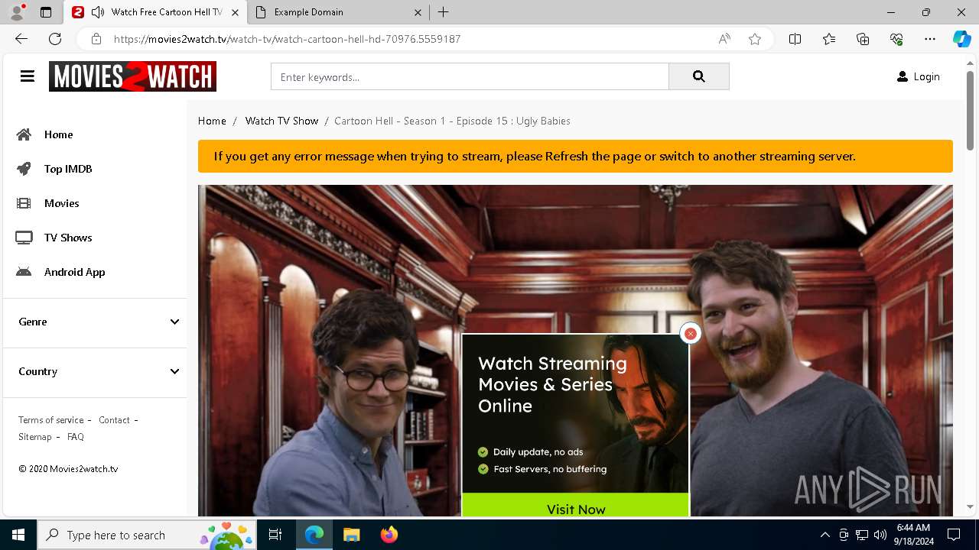Open Movies in the sidebar menu
The width and height of the screenshot is (979, 550).
tap(62, 203)
